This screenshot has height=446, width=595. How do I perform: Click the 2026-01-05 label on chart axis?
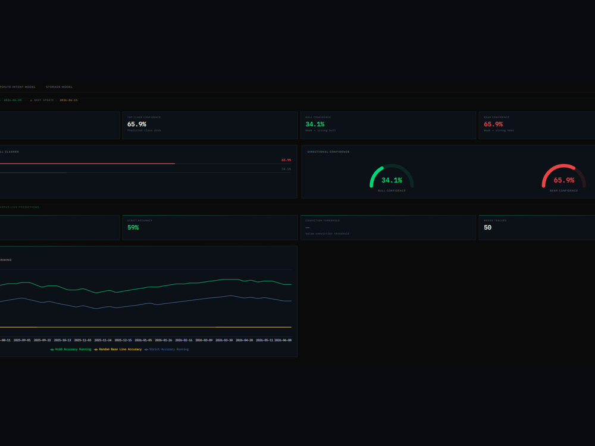point(143,340)
